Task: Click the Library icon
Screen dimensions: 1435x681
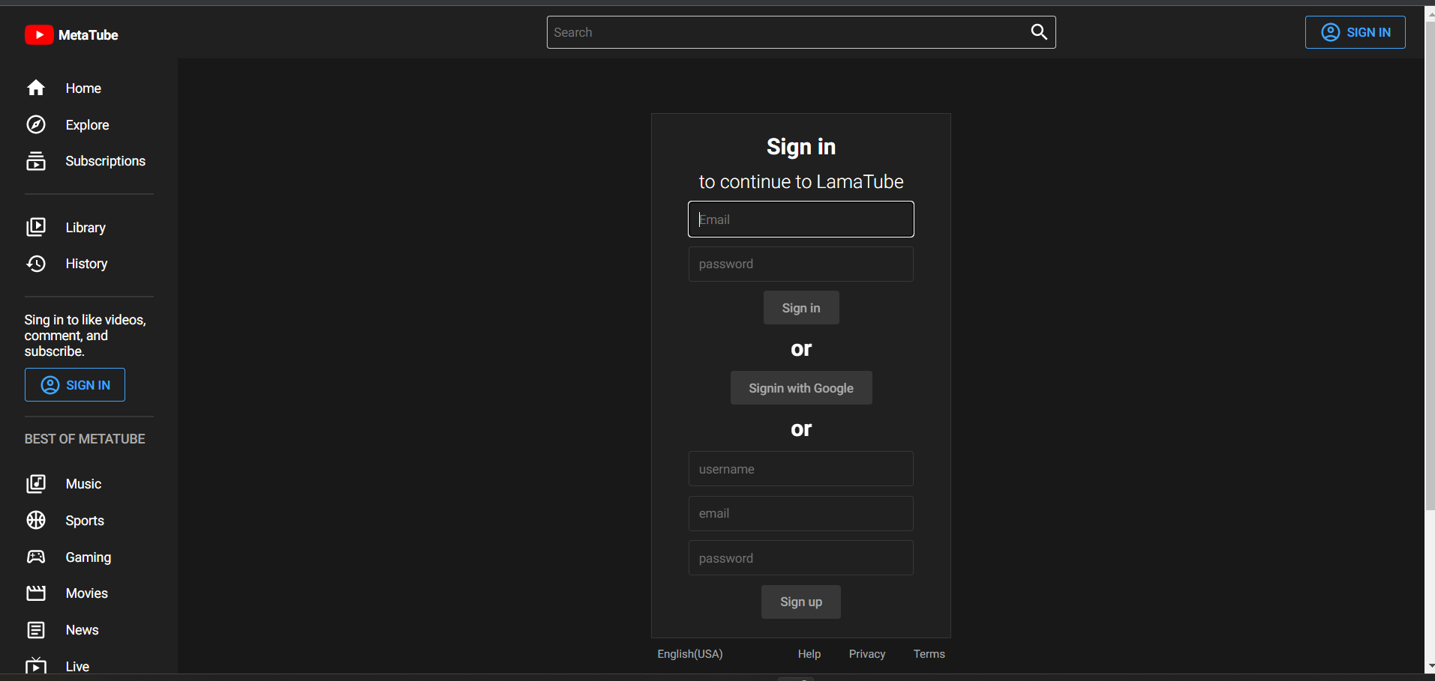Action: click(37, 226)
